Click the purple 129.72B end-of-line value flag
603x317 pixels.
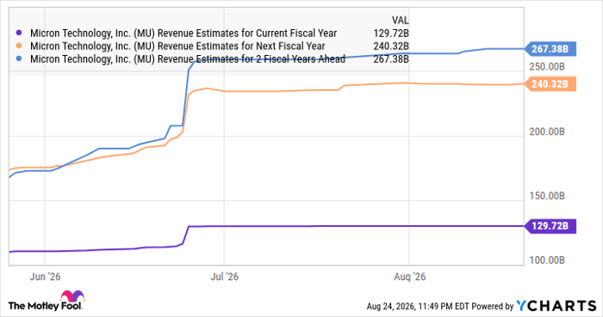(x=550, y=226)
